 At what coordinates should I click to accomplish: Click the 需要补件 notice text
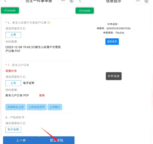point(11,71)
